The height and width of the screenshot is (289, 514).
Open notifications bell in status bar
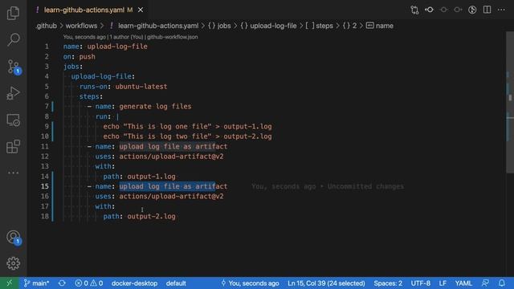point(502,283)
